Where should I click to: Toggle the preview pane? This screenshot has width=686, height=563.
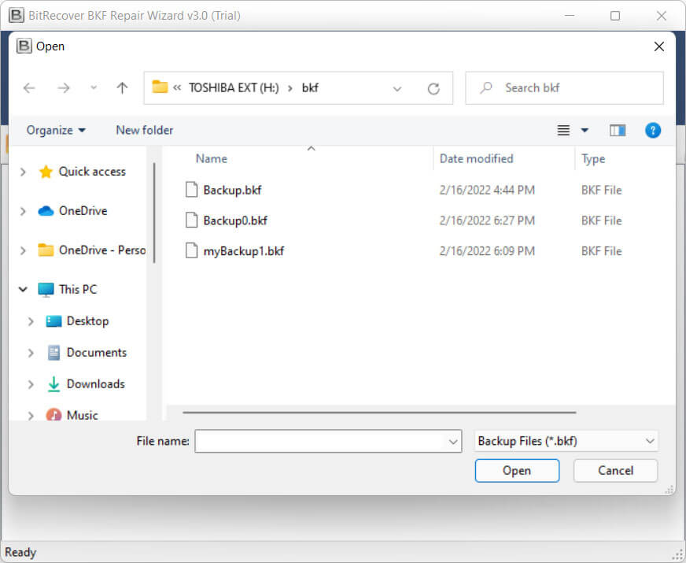tap(618, 131)
